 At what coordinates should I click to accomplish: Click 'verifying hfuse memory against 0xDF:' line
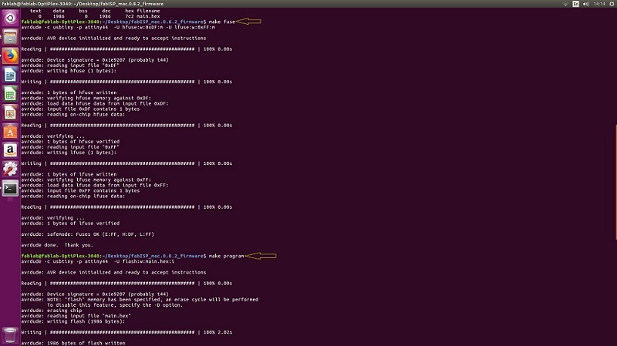[x=86, y=99]
